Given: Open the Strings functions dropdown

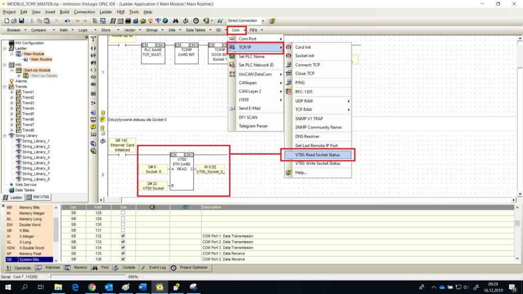Looking at the screenshot, I should (x=154, y=30).
